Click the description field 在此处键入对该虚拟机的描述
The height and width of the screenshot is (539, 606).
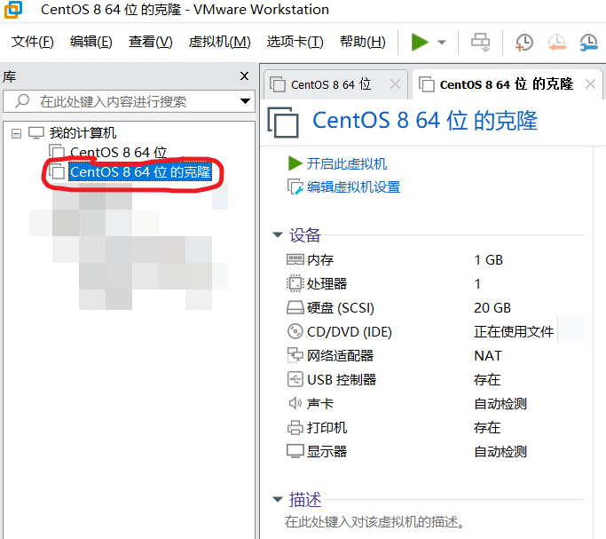(375, 522)
